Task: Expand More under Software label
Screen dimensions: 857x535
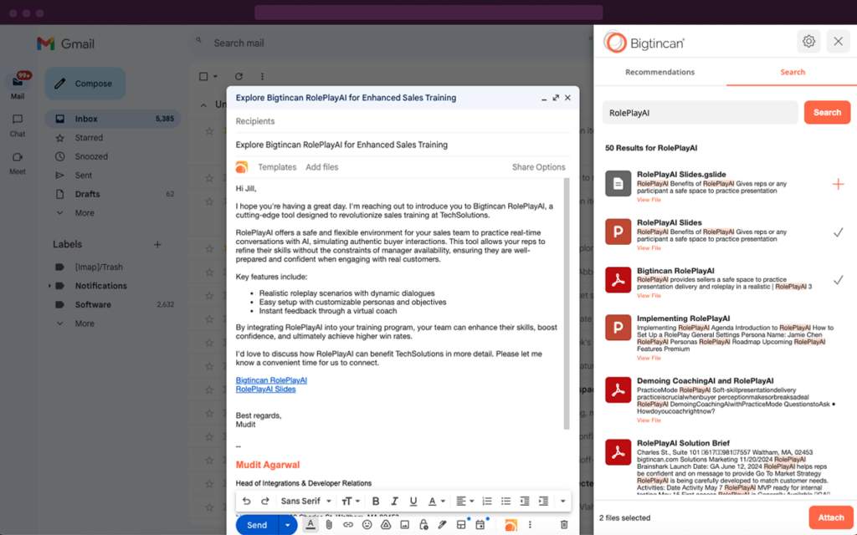Action: tap(85, 324)
